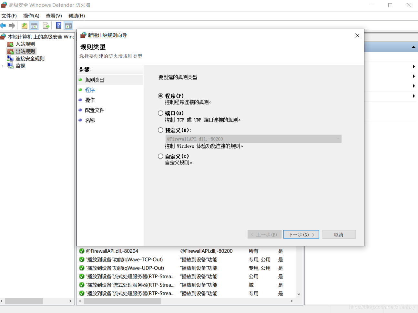The height and width of the screenshot is (313, 418).
Task: Select 连接安全规则 in the tree
Action: coord(30,58)
